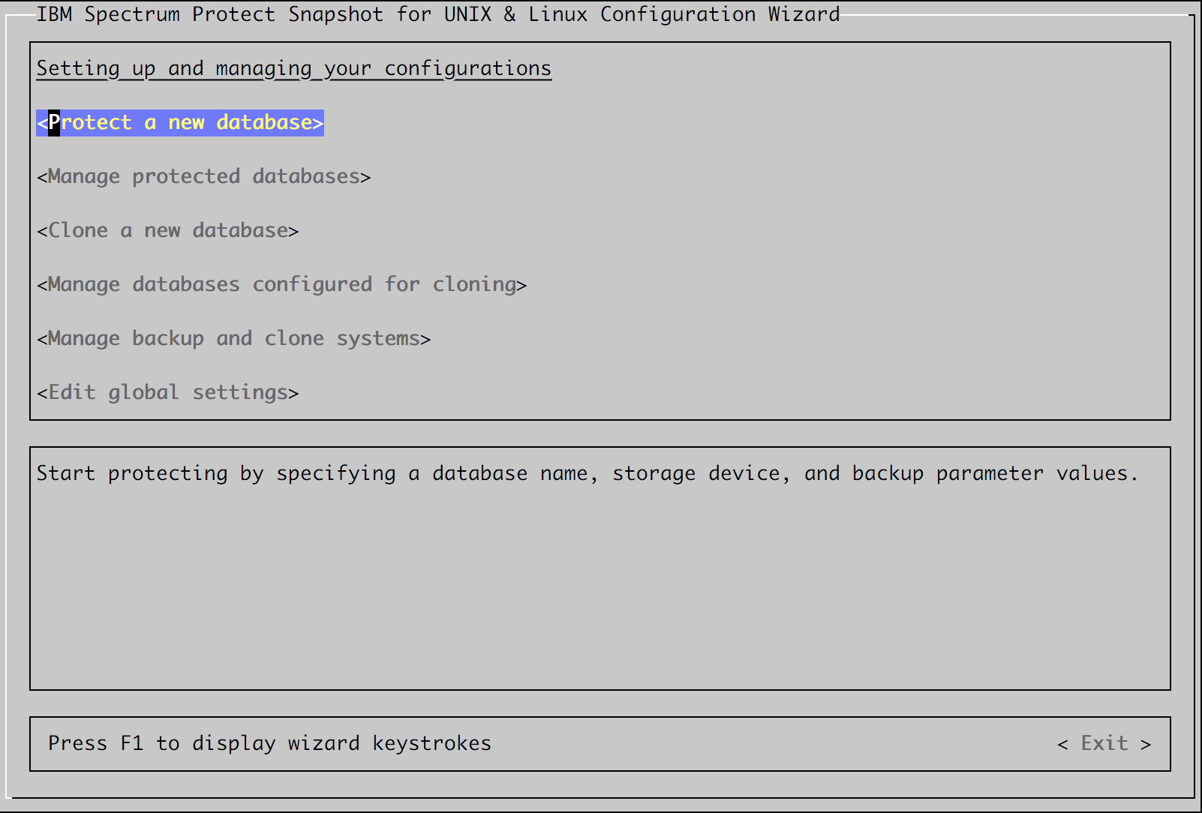This screenshot has height=813, width=1202.
Task: Click the wizard title "IBM Spectrum Protect Snapshot"
Action: 209,14
